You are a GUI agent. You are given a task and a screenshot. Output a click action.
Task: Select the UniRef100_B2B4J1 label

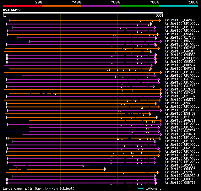point(180,134)
